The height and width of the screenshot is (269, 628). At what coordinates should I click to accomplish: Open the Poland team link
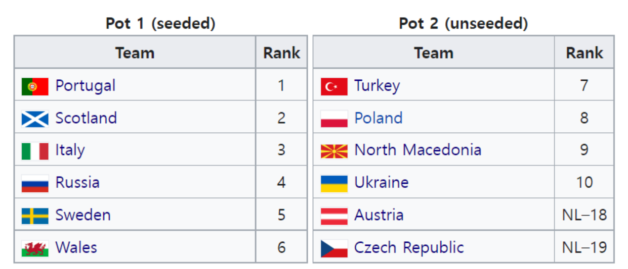[379, 118]
